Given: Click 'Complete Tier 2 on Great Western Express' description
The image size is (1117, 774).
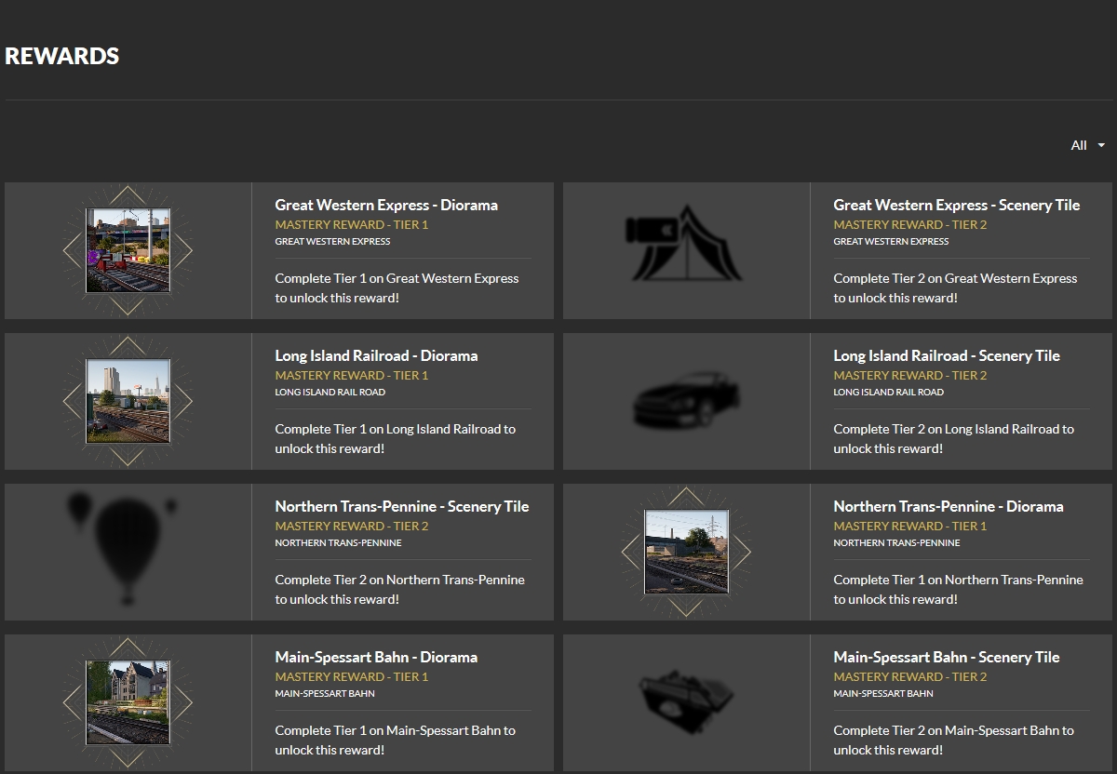Looking at the screenshot, I should coord(955,287).
